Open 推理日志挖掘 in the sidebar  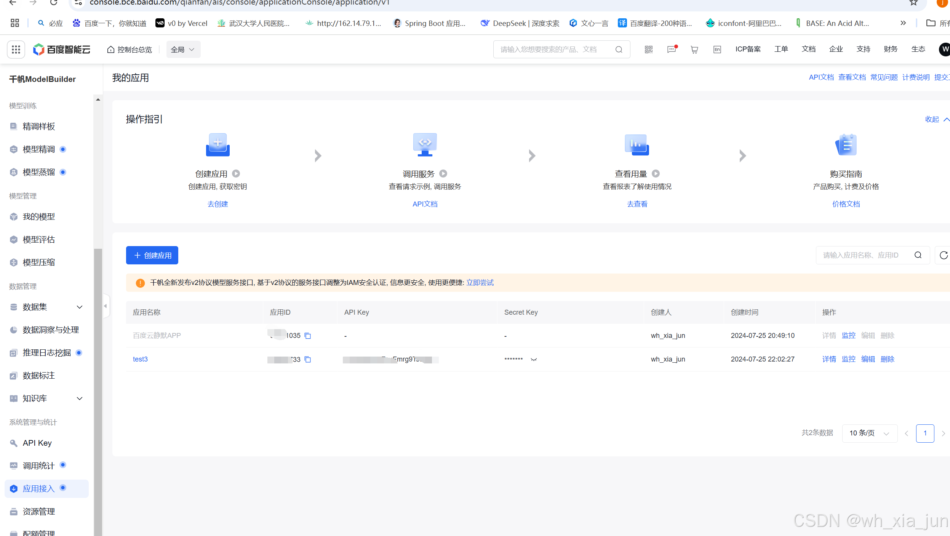pyautogui.click(x=46, y=353)
